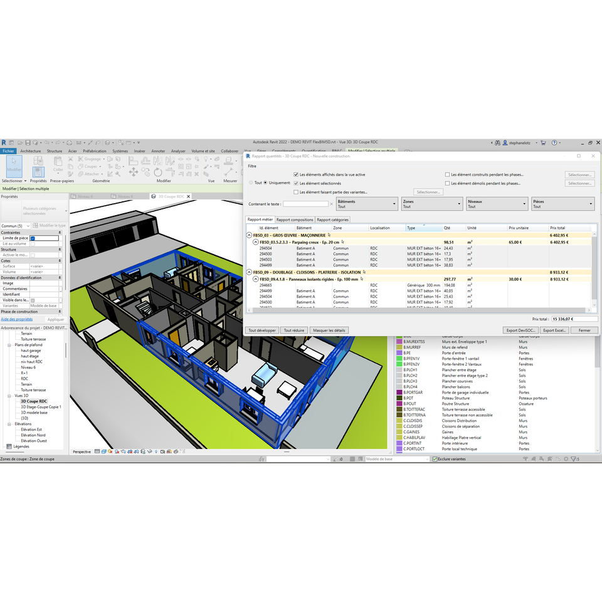Click the B.PFEN1V green color swatch
This screenshot has height=602, width=602.
(x=399, y=359)
